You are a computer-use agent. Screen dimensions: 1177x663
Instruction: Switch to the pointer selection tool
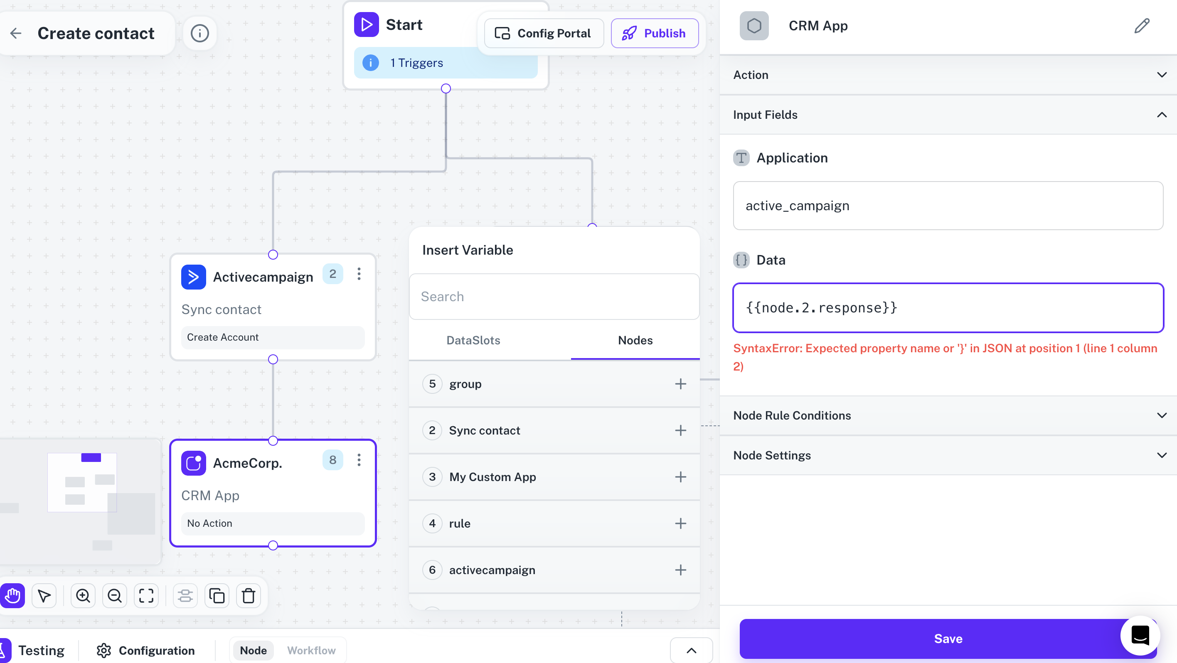[x=44, y=595]
